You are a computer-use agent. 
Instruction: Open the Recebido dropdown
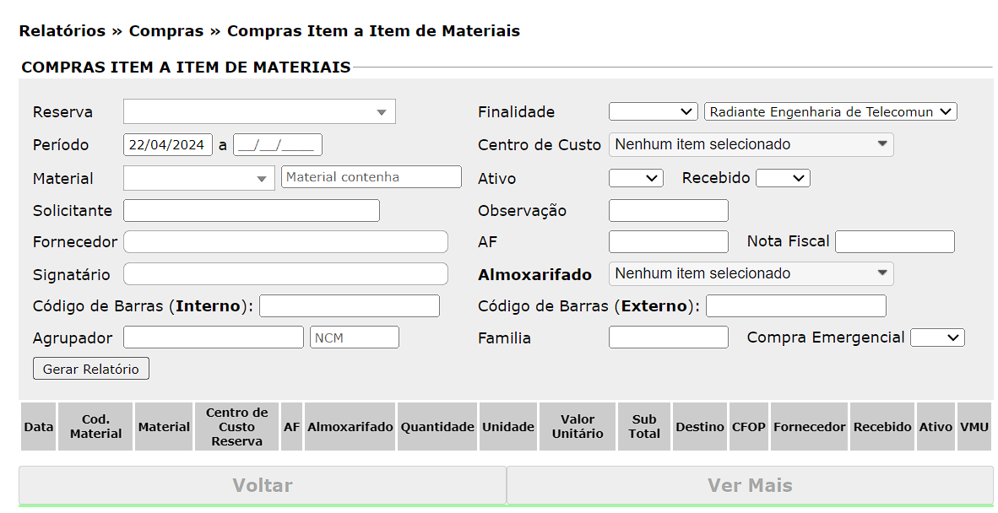point(782,178)
